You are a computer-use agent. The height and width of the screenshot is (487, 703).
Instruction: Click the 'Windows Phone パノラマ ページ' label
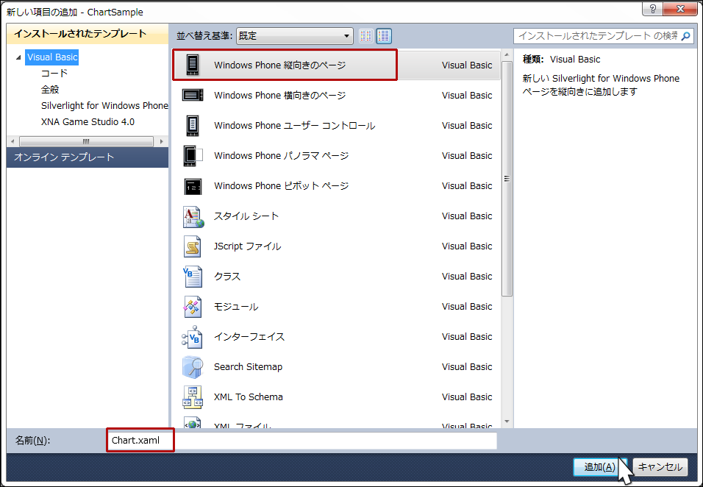click(281, 156)
